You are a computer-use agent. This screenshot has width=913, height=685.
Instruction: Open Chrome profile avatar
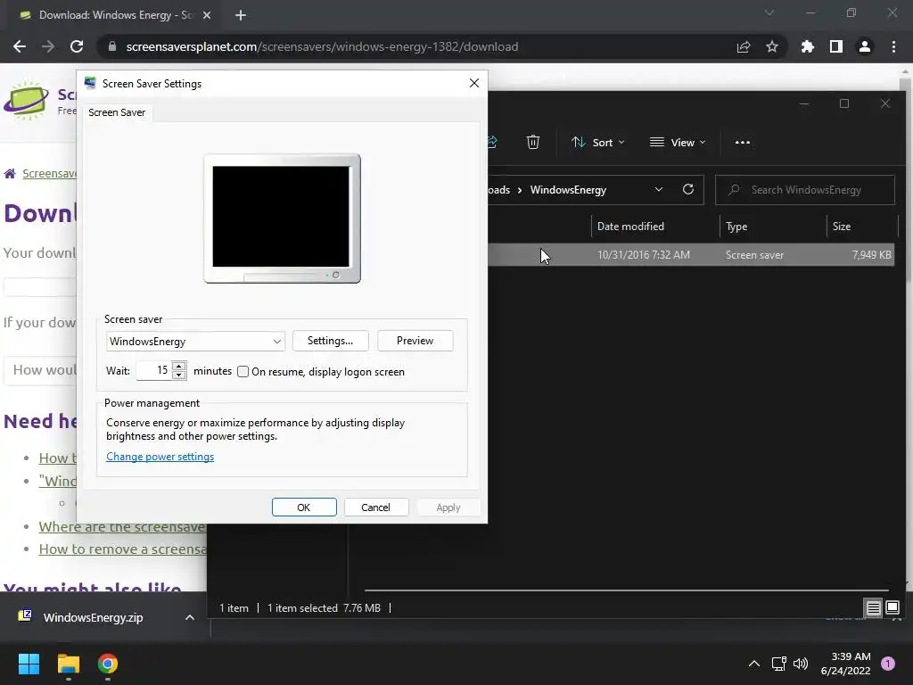[x=865, y=46]
